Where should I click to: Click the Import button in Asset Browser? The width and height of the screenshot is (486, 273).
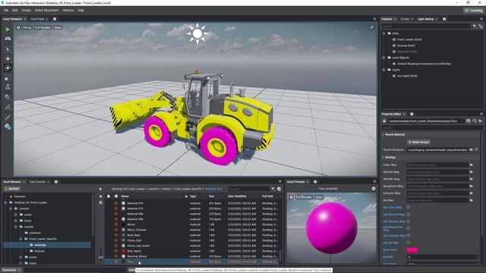[x=12, y=189]
